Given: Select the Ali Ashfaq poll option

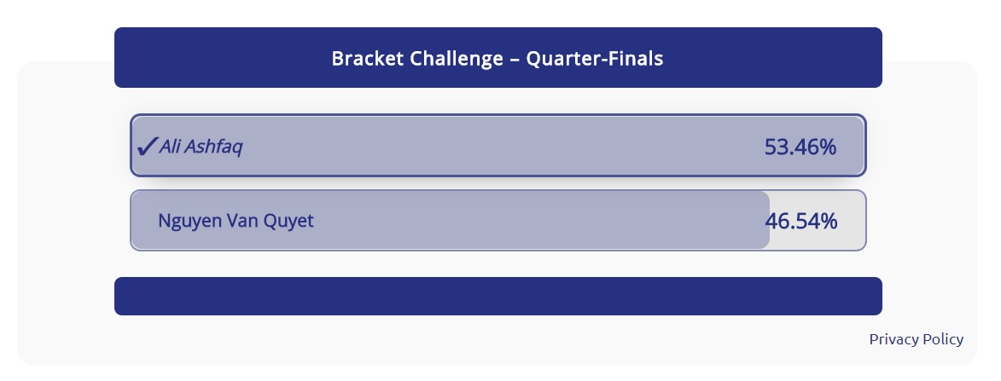Looking at the screenshot, I should click(498, 146).
